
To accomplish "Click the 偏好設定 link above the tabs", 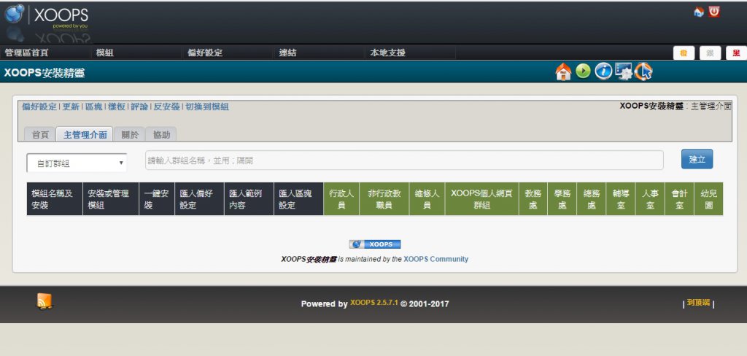I will click(x=39, y=107).
